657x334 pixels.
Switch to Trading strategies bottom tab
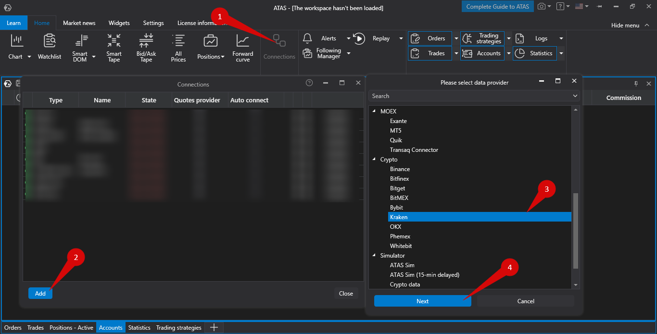(179, 328)
